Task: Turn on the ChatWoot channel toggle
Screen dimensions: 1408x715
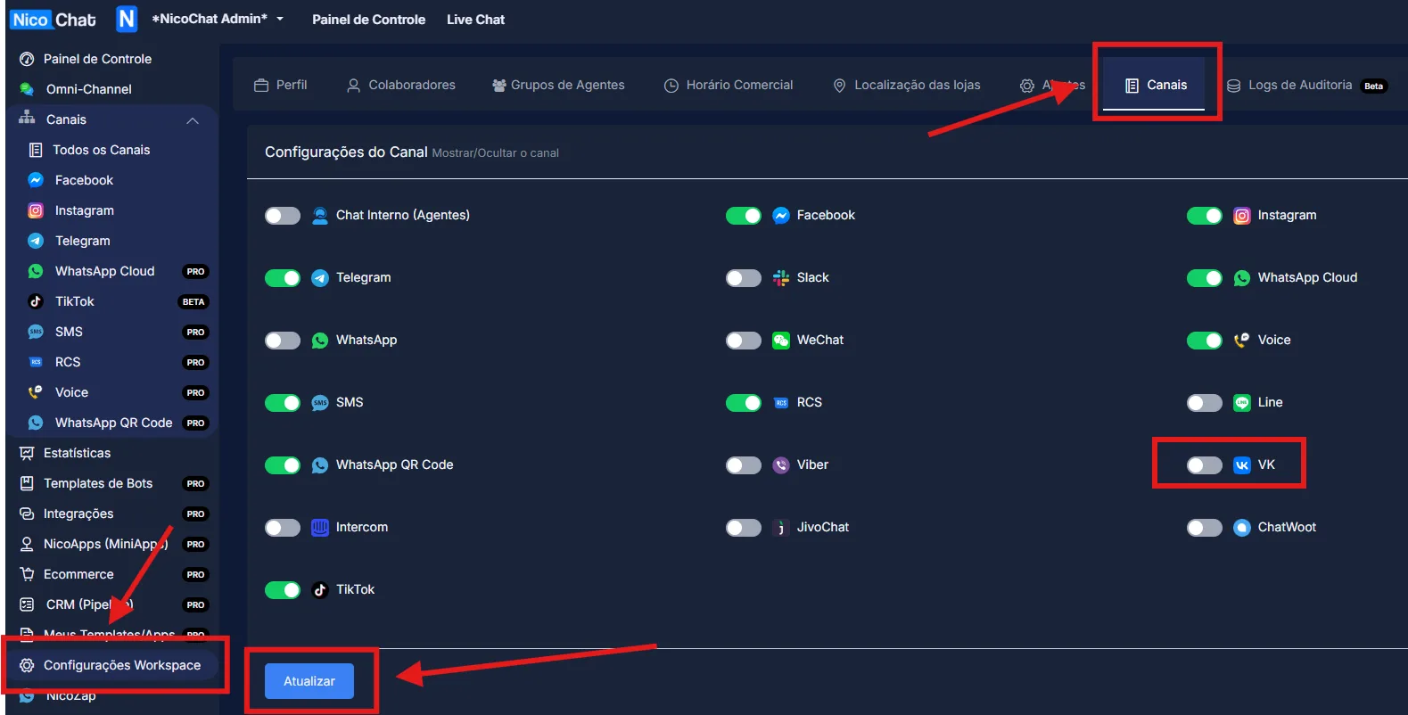Action: [x=1205, y=528]
